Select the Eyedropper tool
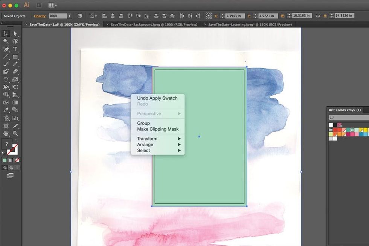The width and height of the screenshot is (369, 246). pyautogui.click(x=6, y=110)
